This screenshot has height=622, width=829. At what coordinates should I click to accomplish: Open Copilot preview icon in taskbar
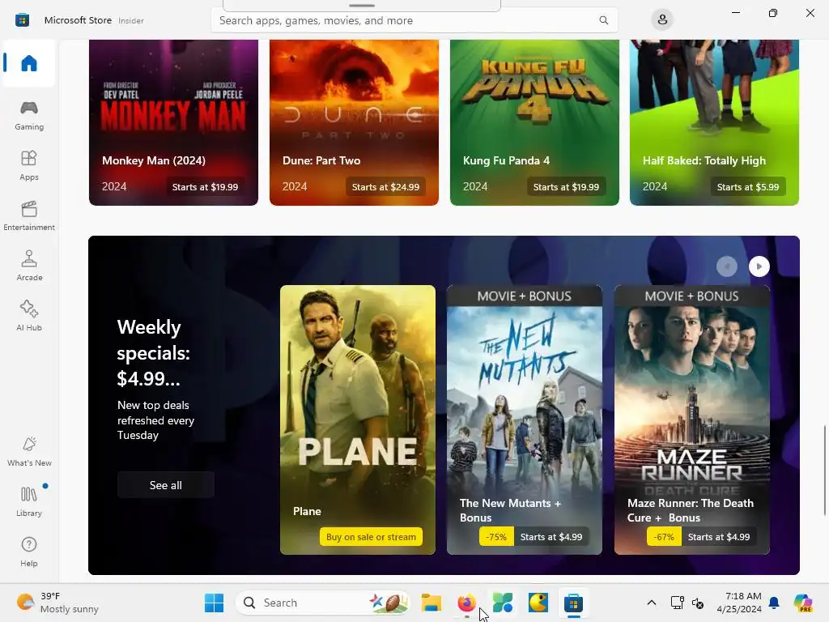tap(803, 603)
